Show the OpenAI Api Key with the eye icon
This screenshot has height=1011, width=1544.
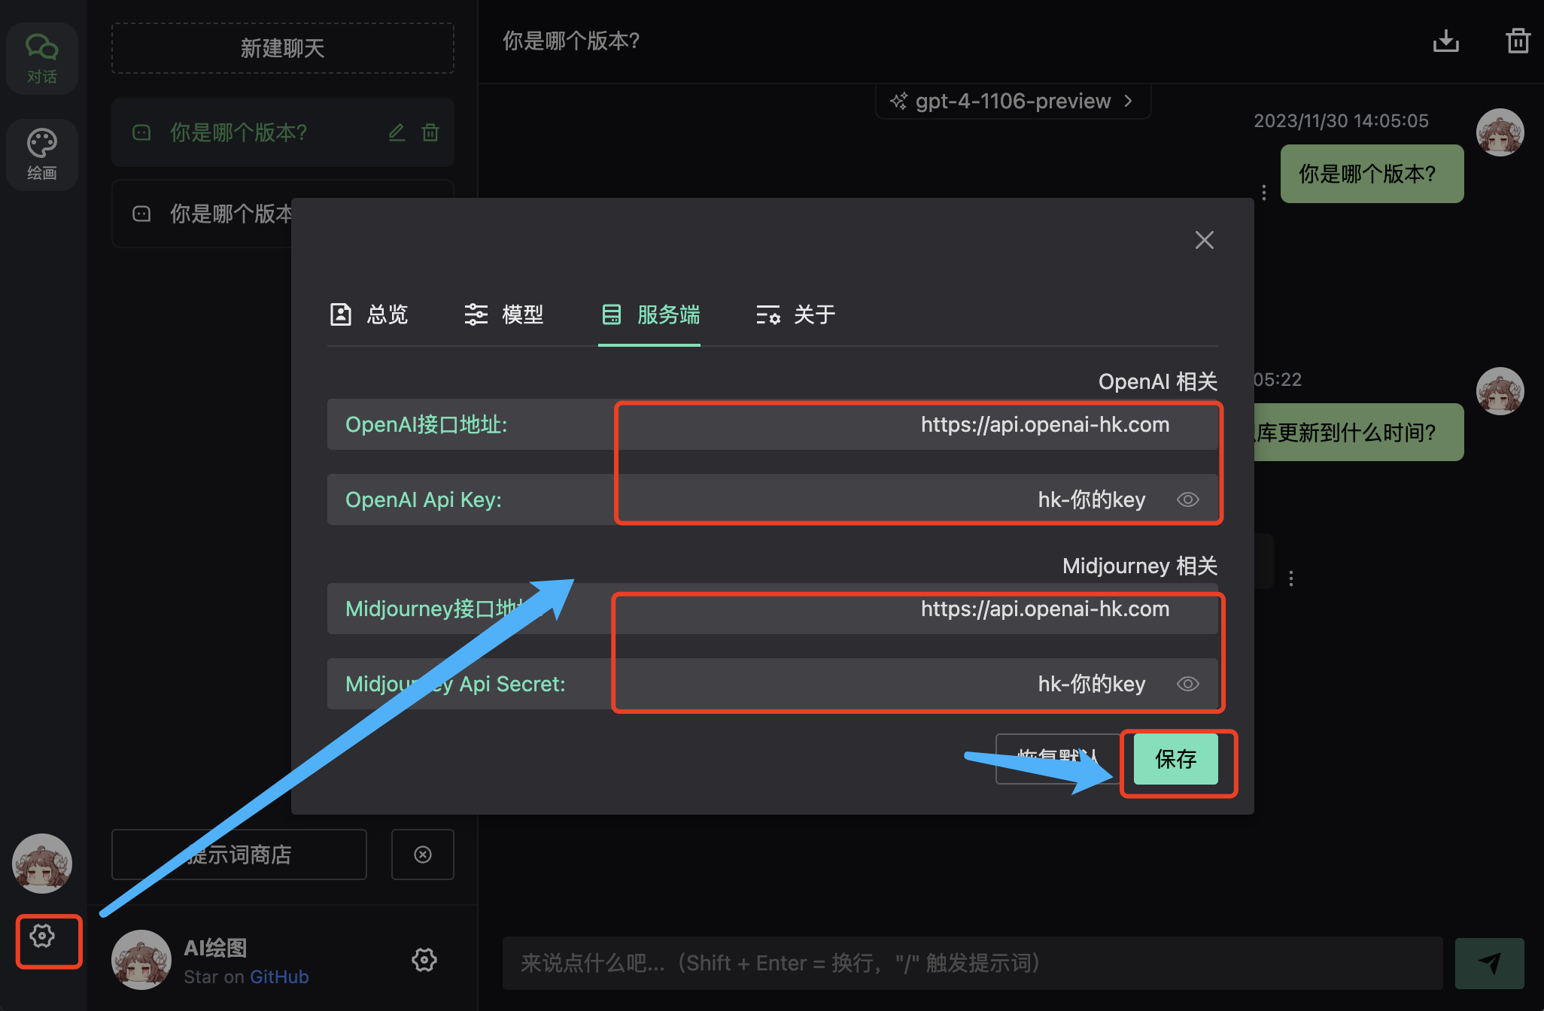click(1187, 499)
